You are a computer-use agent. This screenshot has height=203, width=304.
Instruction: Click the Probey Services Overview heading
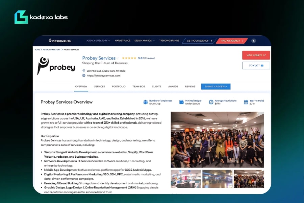pos(67,102)
